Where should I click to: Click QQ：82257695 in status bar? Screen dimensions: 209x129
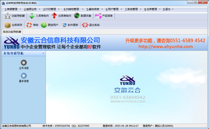(x=80, y=126)
